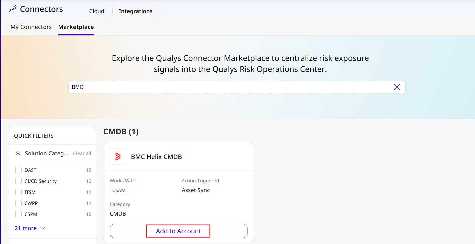Clear the BMC search with the X icon
Image resolution: width=475 pixels, height=244 pixels.
tap(397, 87)
